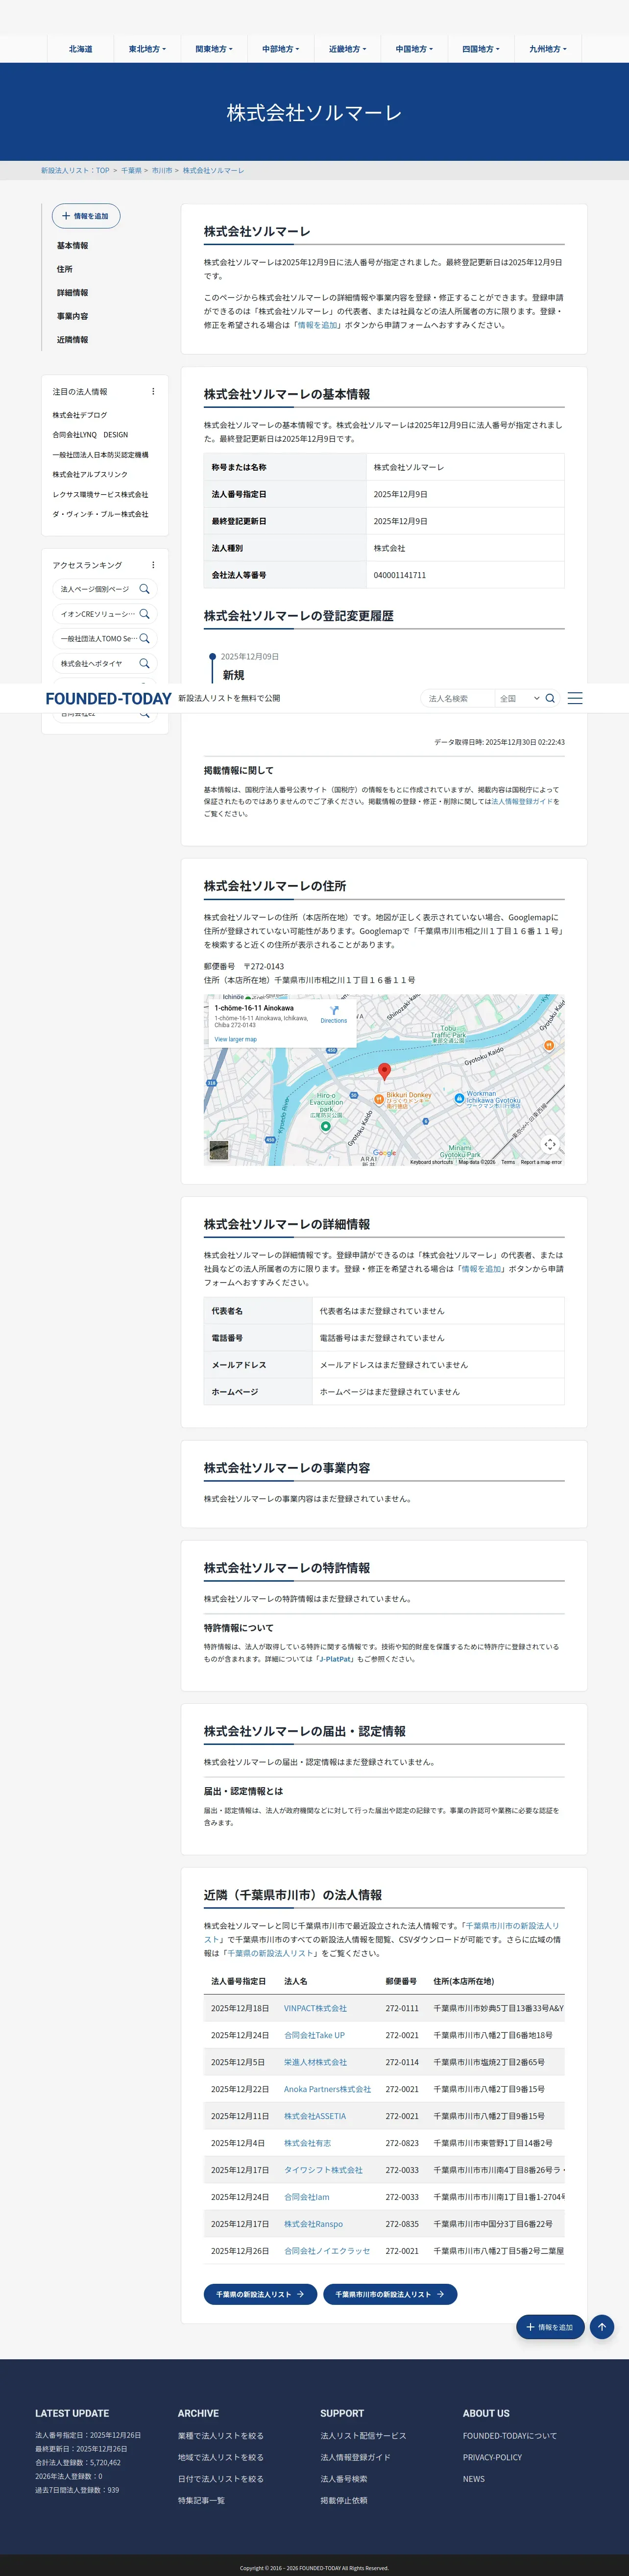Open breadcrumb link 千葉県

(x=131, y=171)
